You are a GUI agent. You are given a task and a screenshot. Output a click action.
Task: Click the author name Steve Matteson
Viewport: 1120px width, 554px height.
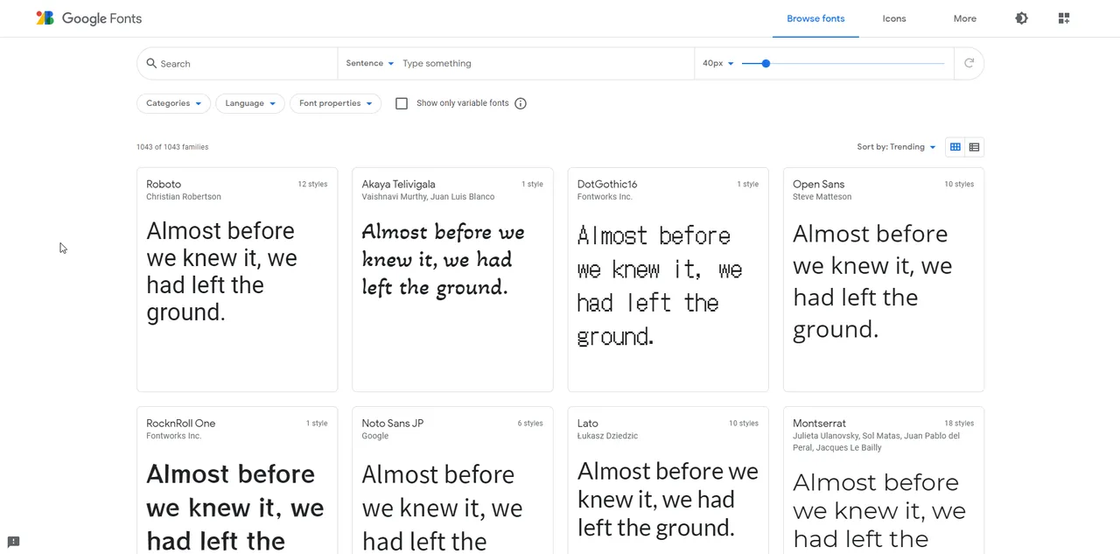click(822, 197)
